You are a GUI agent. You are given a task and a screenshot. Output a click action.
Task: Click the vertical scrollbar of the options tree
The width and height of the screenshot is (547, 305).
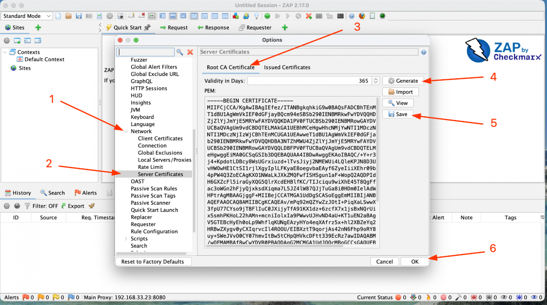click(194, 181)
